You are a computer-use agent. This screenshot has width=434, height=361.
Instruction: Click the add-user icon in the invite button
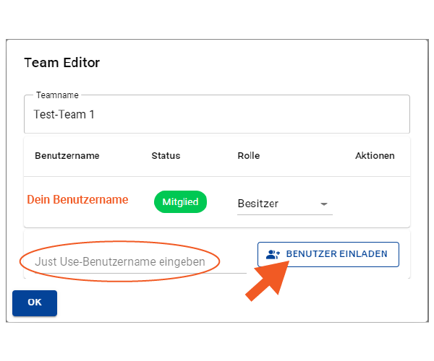point(273,254)
